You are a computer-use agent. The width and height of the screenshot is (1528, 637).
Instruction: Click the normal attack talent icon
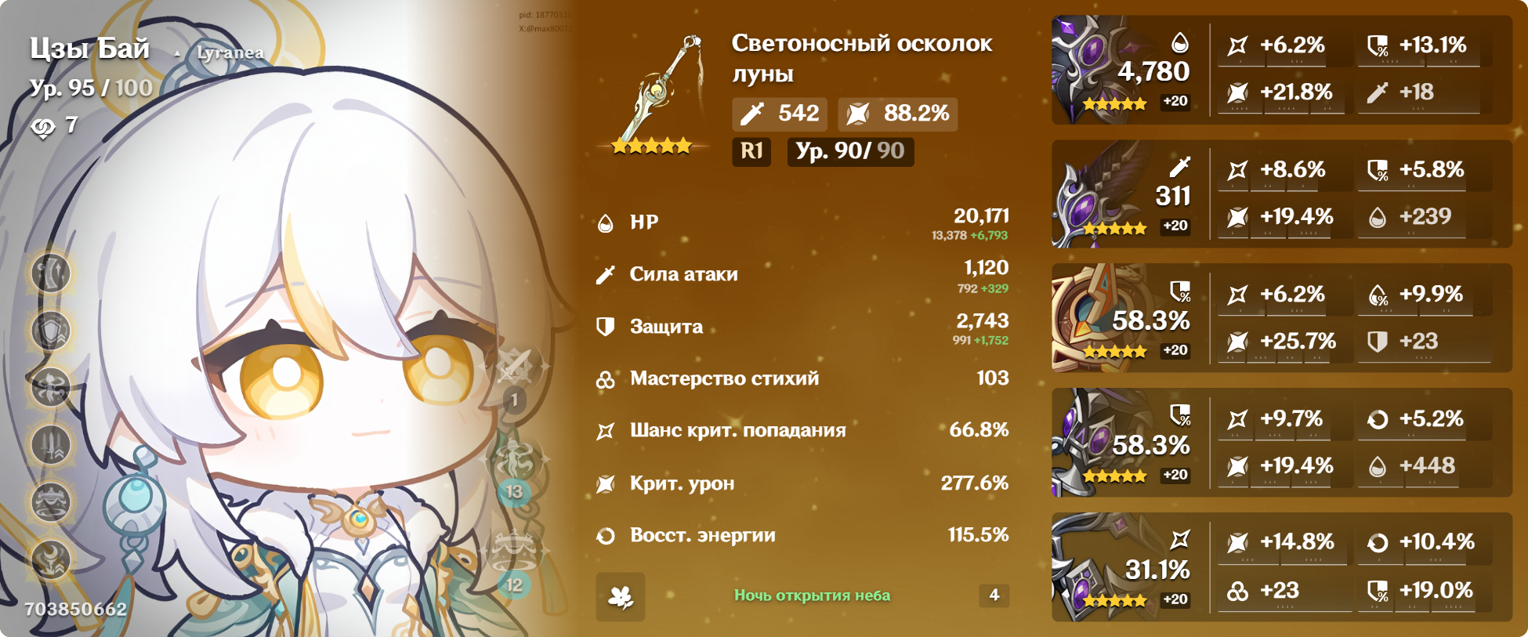515,368
